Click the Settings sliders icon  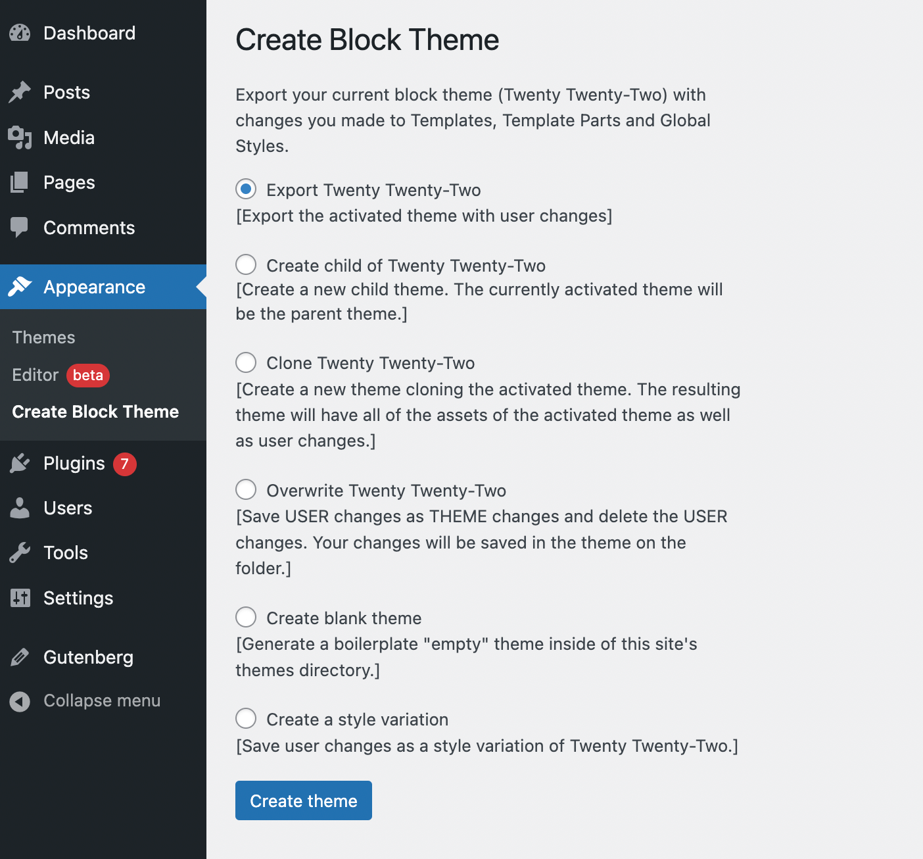pyautogui.click(x=20, y=598)
